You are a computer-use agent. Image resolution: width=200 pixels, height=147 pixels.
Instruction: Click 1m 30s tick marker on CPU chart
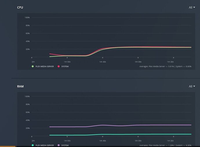[x=138, y=58]
